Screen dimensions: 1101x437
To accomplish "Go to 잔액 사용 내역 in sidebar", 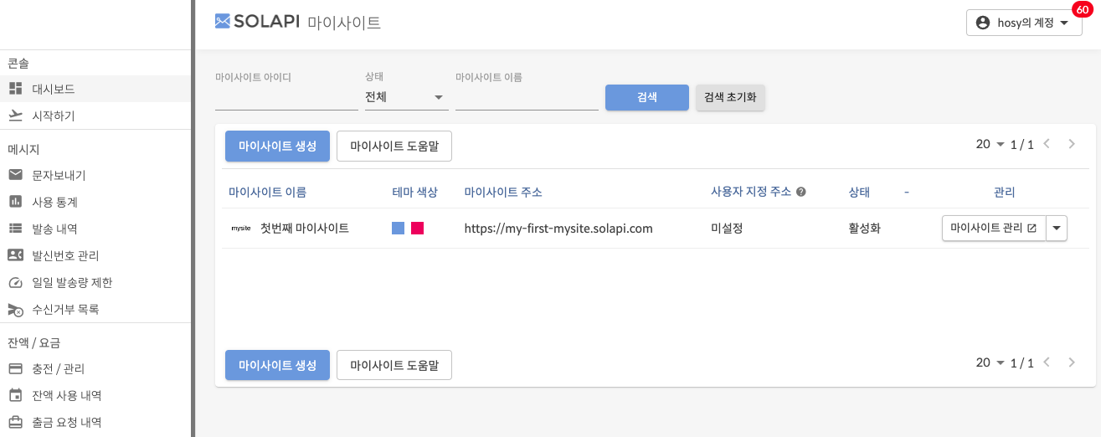I will tap(66, 395).
